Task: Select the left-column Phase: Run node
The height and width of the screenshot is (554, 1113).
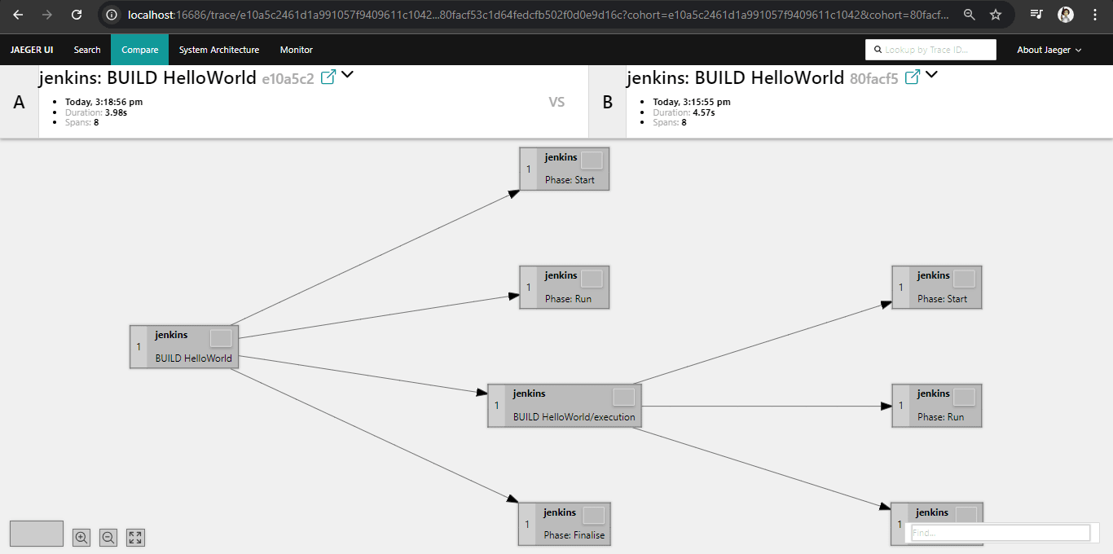Action: pos(564,288)
